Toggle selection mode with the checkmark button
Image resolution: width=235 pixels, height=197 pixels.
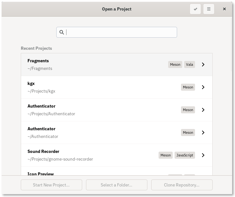[195, 9]
